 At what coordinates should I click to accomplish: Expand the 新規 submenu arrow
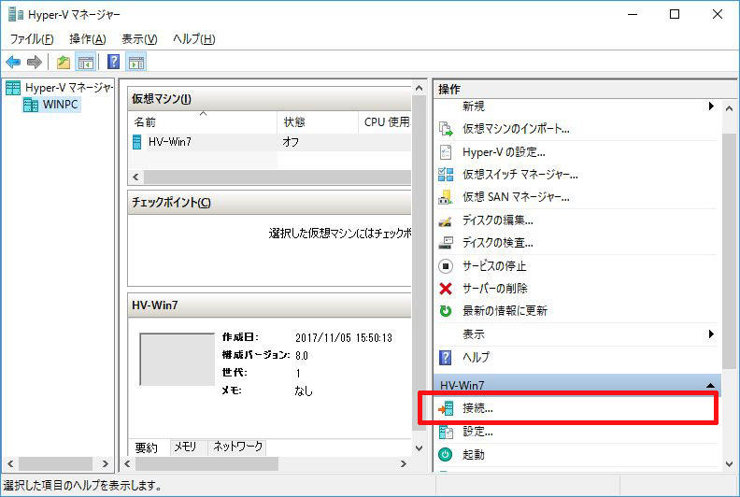coord(711,106)
